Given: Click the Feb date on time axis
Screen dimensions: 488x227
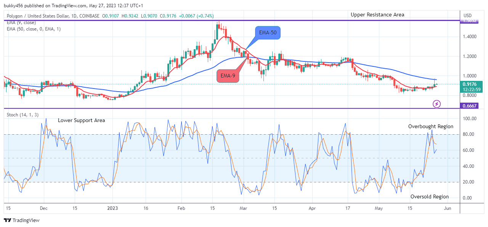Looking at the screenshot, I should click(x=181, y=208).
